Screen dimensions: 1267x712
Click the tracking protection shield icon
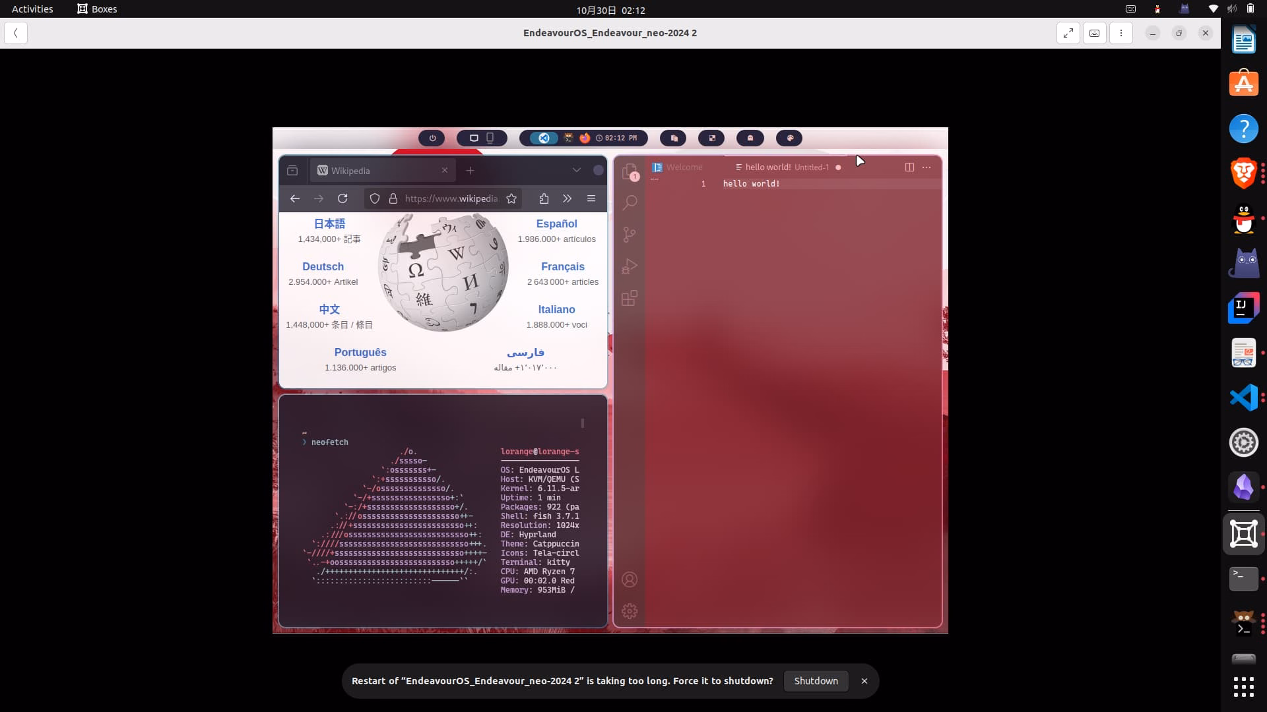(375, 198)
